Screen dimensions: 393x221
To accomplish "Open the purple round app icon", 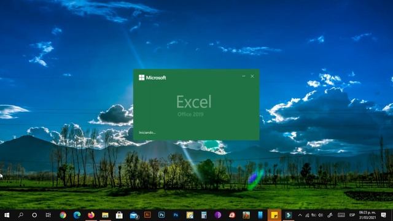I will click(x=218, y=215).
